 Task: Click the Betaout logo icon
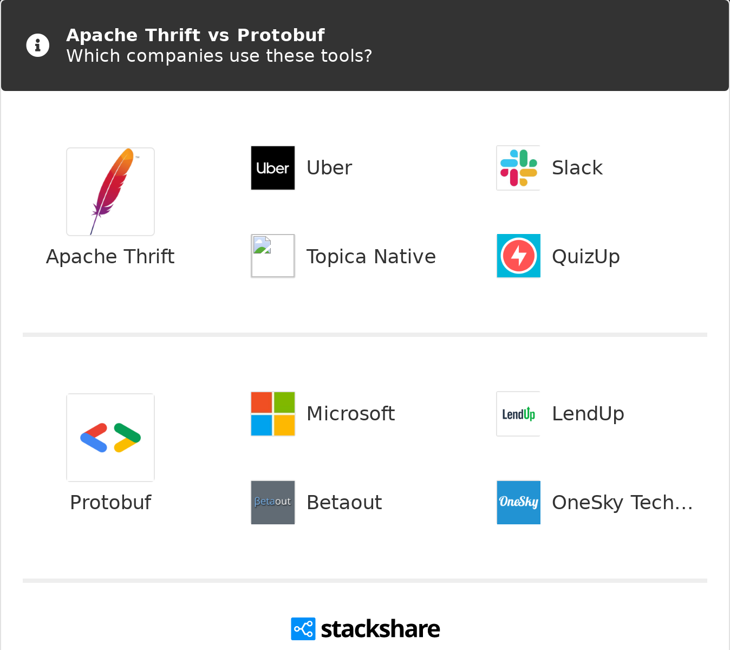click(273, 502)
